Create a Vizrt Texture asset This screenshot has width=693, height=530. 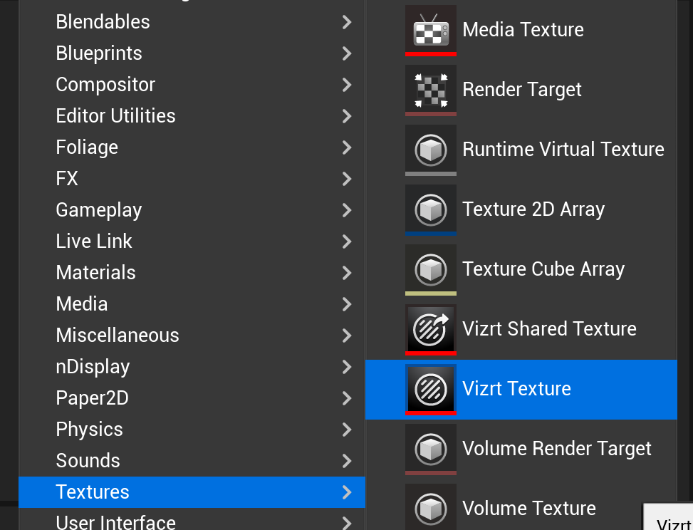[516, 389]
